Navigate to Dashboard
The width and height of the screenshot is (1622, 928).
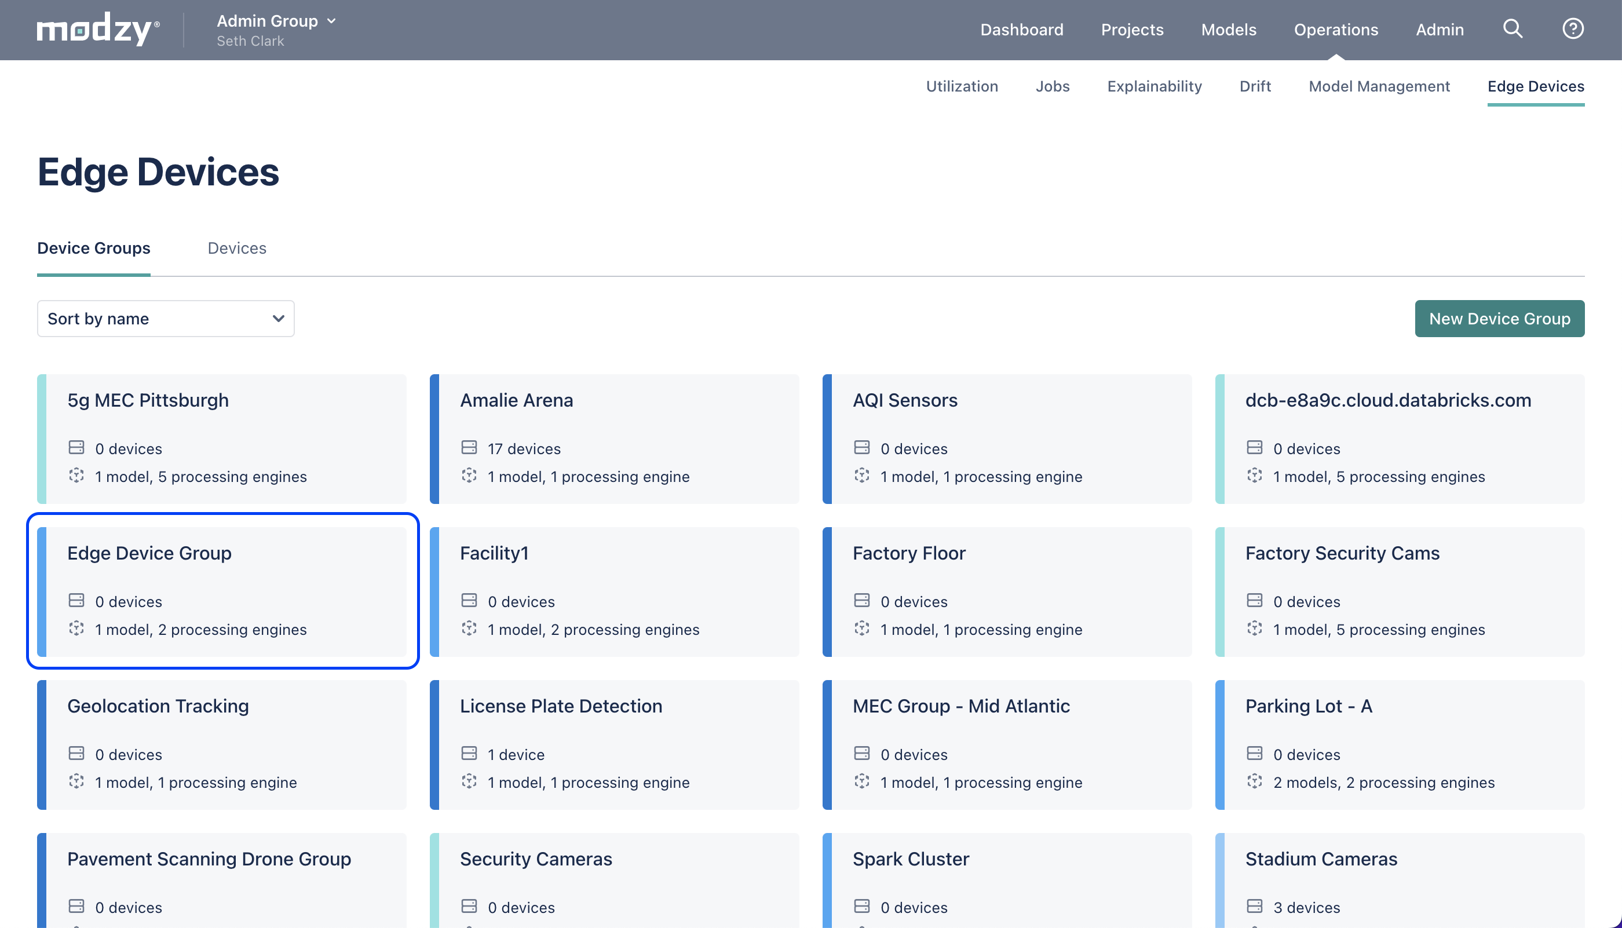pos(1021,30)
